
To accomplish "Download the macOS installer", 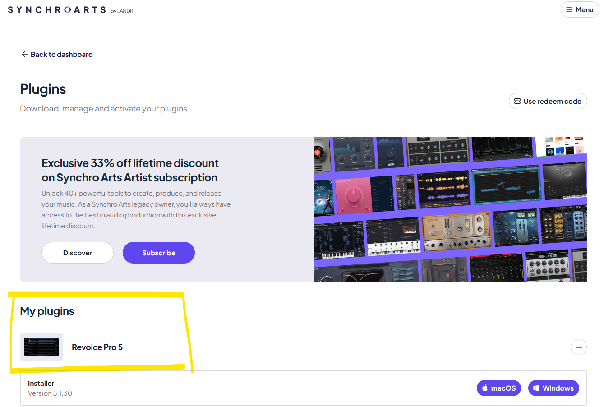I will pos(498,388).
